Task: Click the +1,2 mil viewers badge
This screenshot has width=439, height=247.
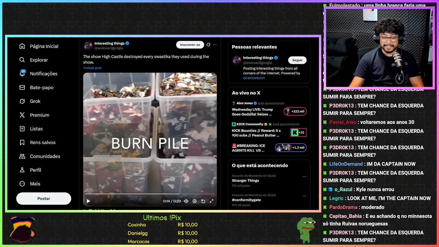Action: click(x=291, y=148)
